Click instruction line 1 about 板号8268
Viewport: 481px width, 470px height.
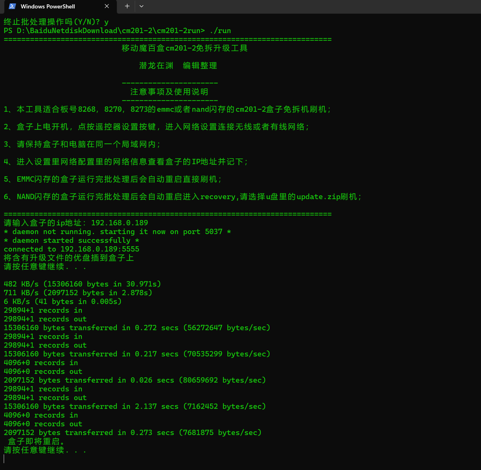coord(167,109)
